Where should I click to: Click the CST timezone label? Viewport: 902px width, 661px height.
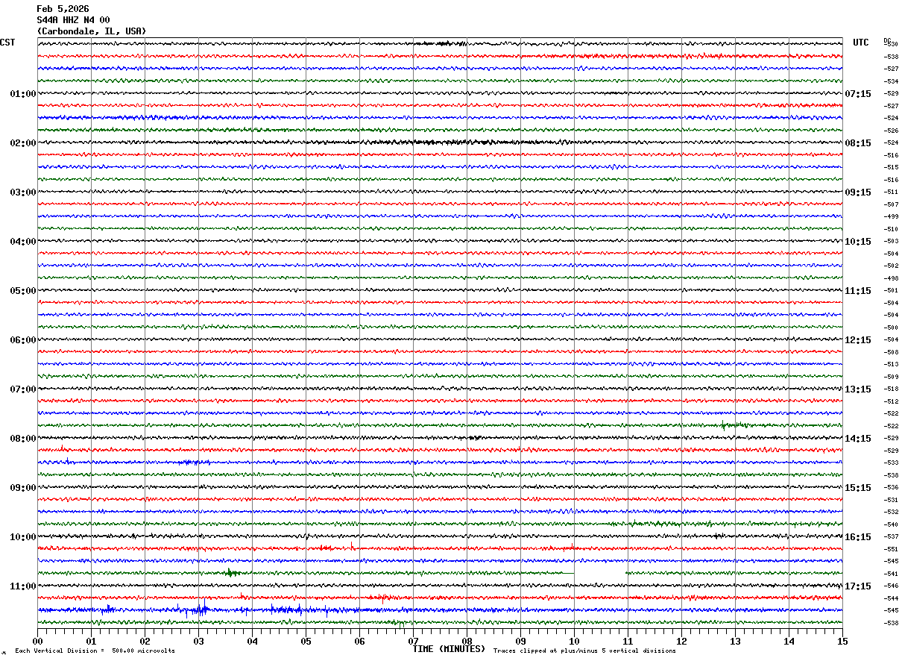(x=7, y=43)
